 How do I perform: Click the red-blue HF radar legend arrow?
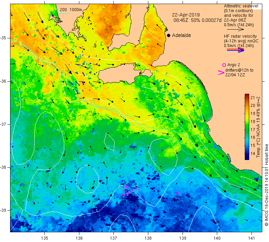click(236, 50)
